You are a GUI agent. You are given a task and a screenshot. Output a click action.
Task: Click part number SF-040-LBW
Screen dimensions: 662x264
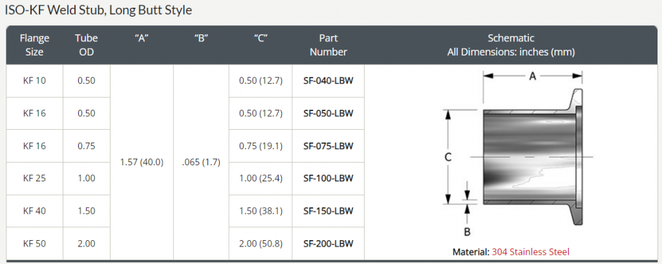coord(328,81)
